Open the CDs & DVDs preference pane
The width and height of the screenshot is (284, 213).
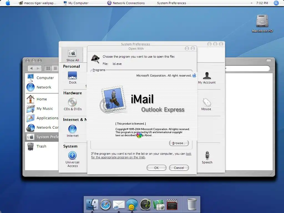point(73,104)
